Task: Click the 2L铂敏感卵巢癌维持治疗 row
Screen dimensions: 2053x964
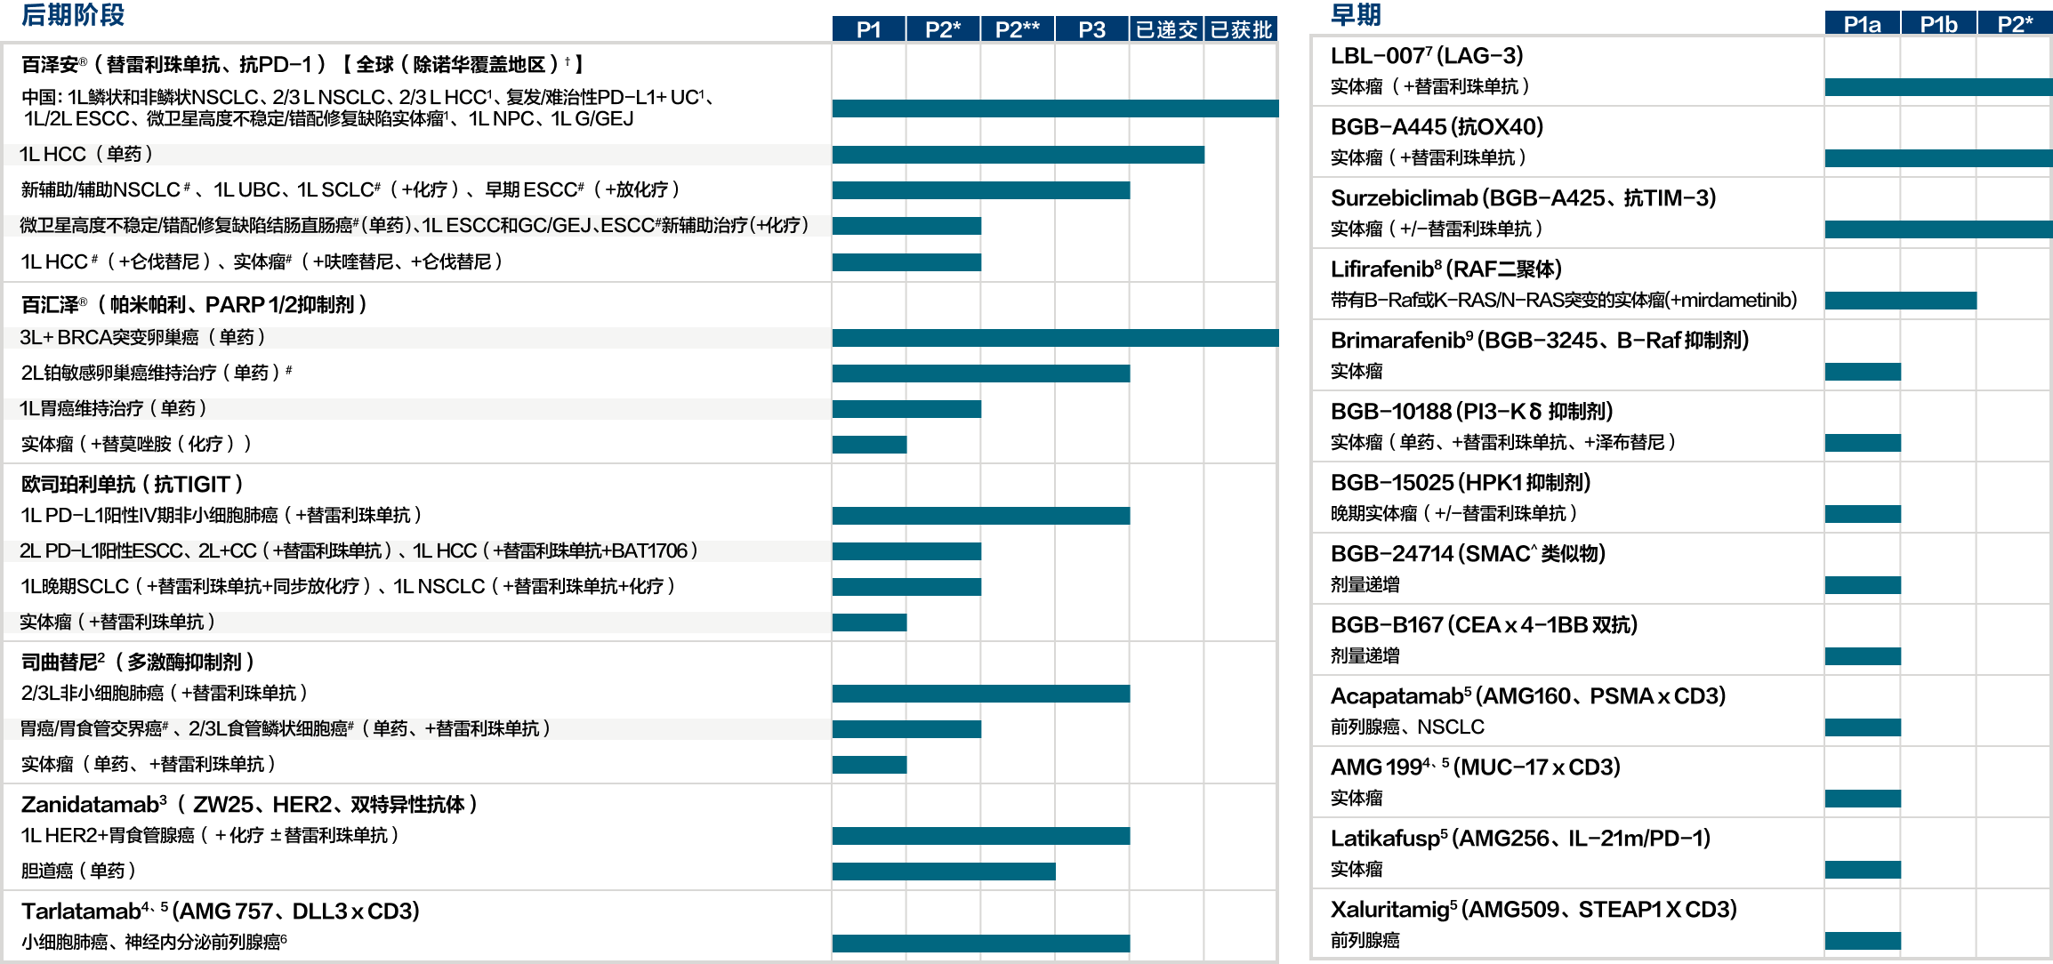Action: (157, 373)
